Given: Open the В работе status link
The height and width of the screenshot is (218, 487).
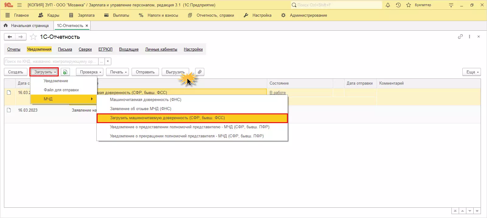Looking at the screenshot, I should (x=278, y=93).
